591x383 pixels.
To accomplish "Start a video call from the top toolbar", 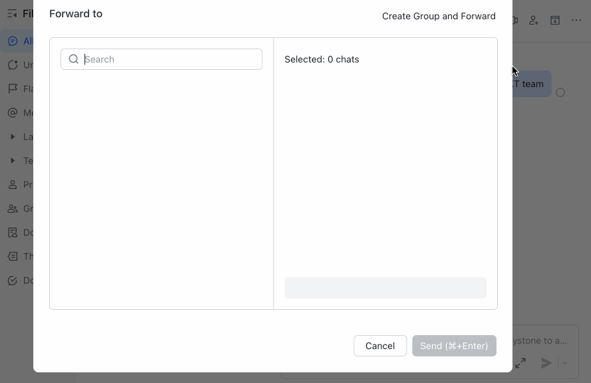I will point(513,20).
